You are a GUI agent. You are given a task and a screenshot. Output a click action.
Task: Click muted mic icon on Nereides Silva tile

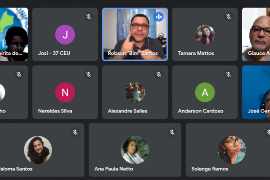[89, 74]
